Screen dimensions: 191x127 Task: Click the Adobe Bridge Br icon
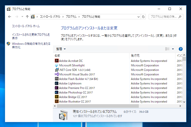57,97
